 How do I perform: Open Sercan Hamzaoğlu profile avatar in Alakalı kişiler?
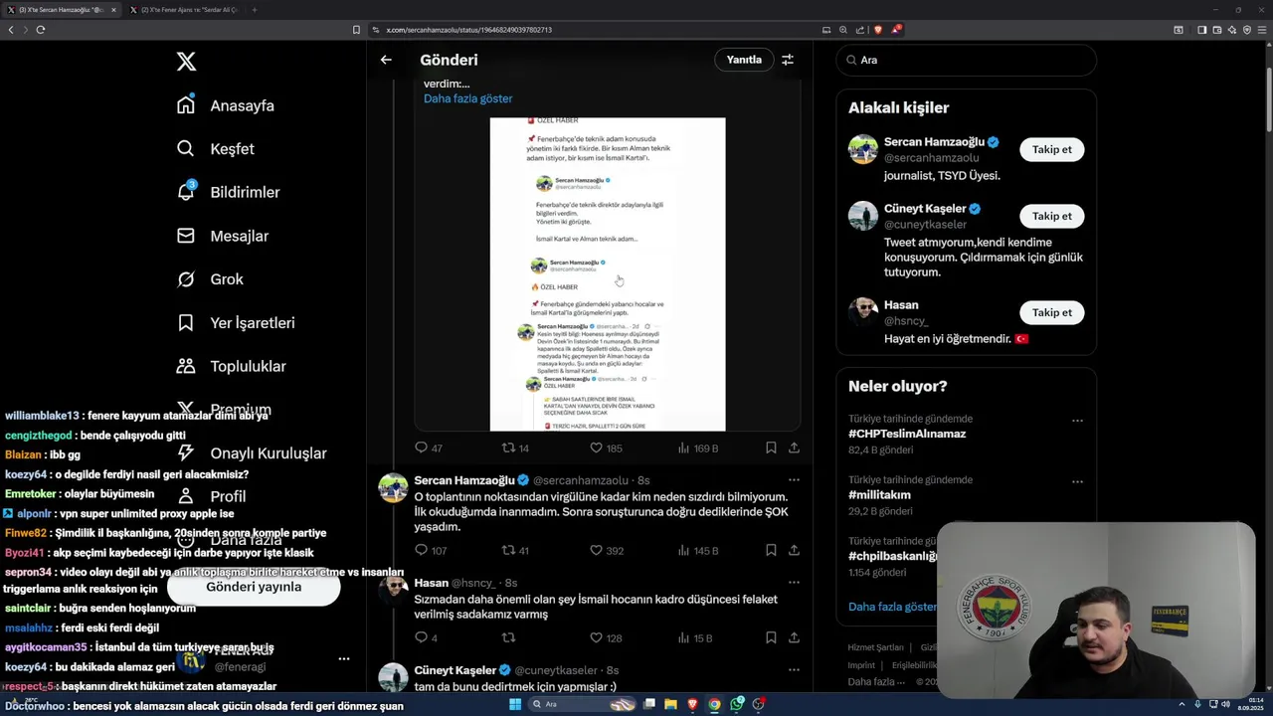[863, 149]
